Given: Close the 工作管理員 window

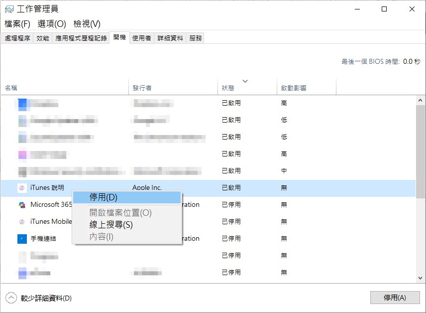Looking at the screenshot, I should pyautogui.click(x=412, y=9).
